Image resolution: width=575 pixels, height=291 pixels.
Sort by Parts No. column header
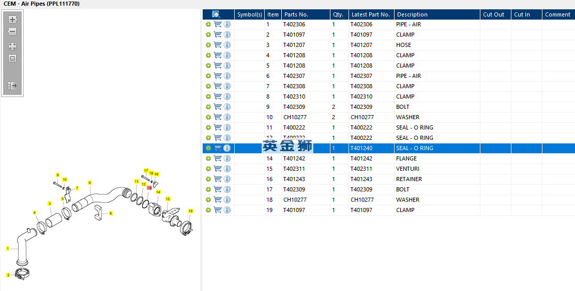click(306, 14)
